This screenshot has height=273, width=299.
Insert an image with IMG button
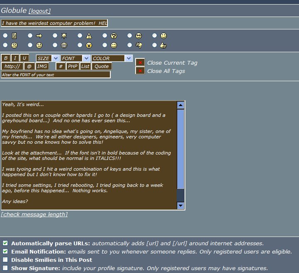coord(42,66)
